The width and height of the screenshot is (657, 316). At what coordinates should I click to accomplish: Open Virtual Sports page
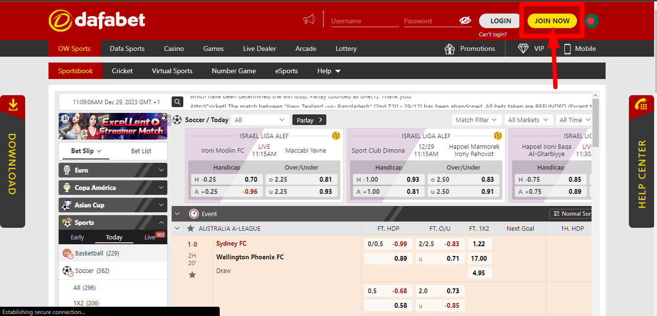point(172,71)
